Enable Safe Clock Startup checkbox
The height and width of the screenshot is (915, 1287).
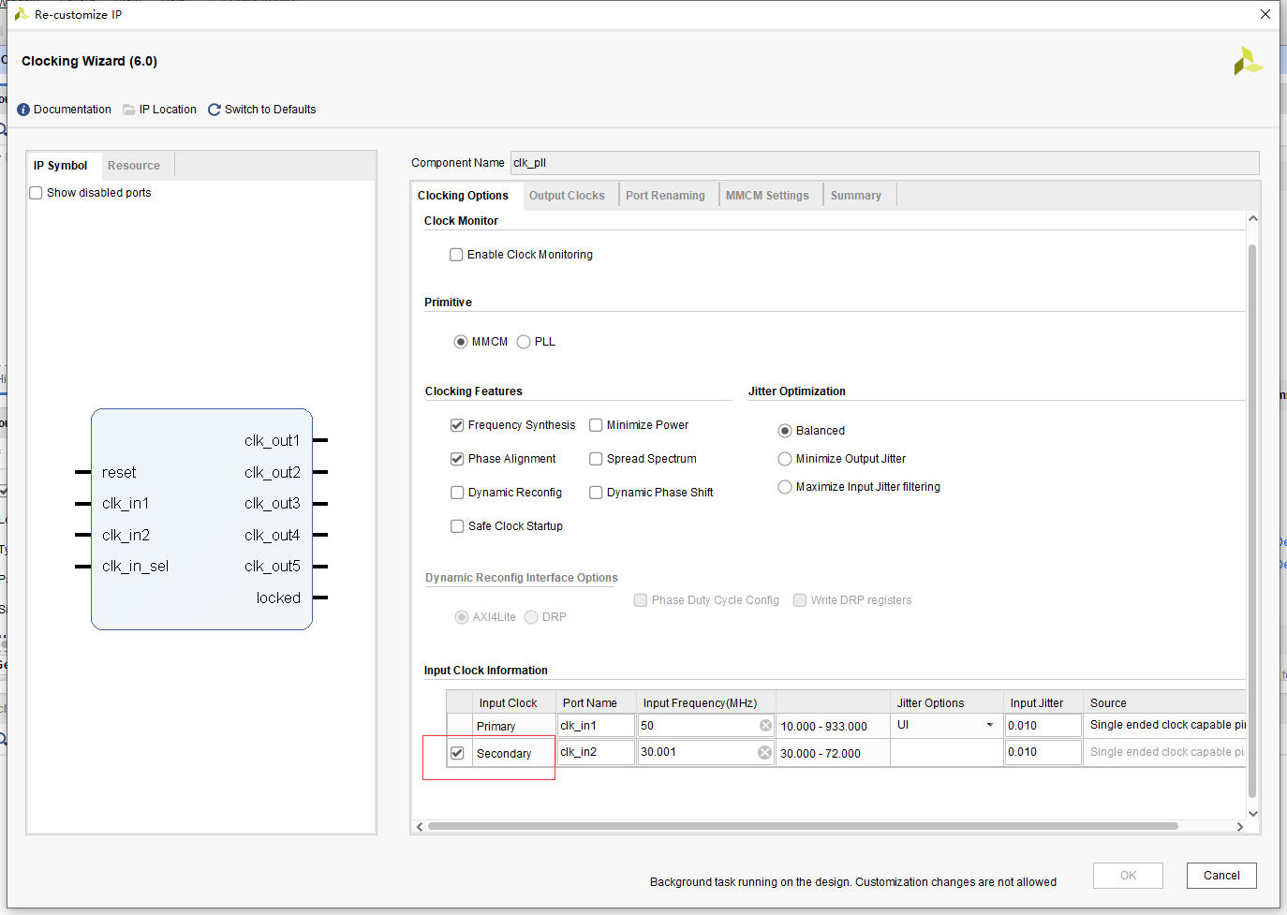(x=457, y=526)
